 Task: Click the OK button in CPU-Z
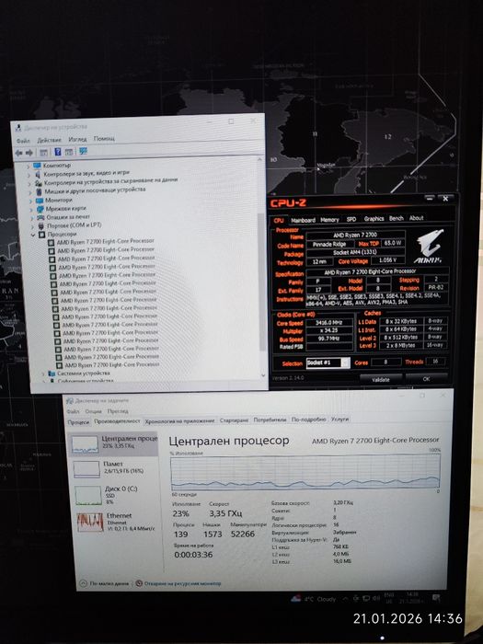pos(426,379)
